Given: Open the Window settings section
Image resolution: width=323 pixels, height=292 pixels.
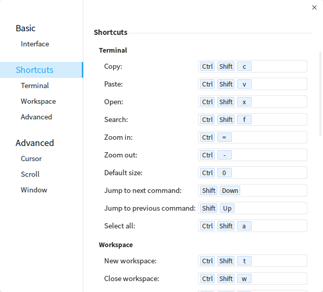Looking at the screenshot, I should coord(34,190).
